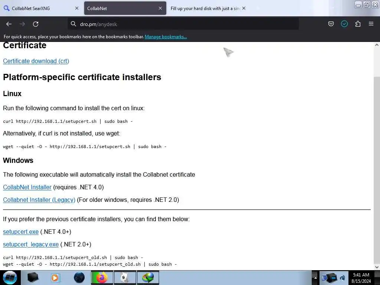The image size is (380, 285).
Task: Click the curl setupcert_old.sh command line
Action: point(73,258)
